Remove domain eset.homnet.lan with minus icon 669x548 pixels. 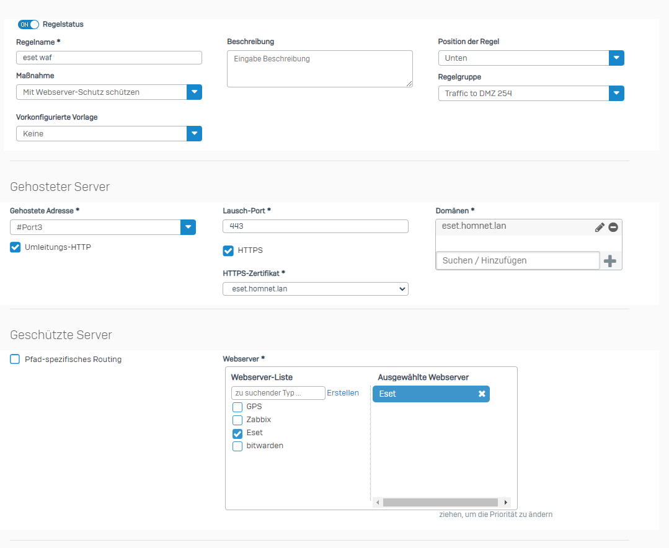tap(613, 228)
